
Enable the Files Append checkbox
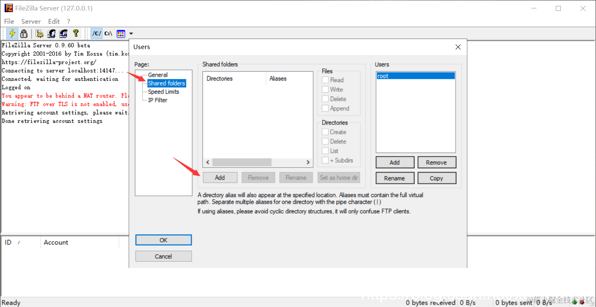point(325,108)
